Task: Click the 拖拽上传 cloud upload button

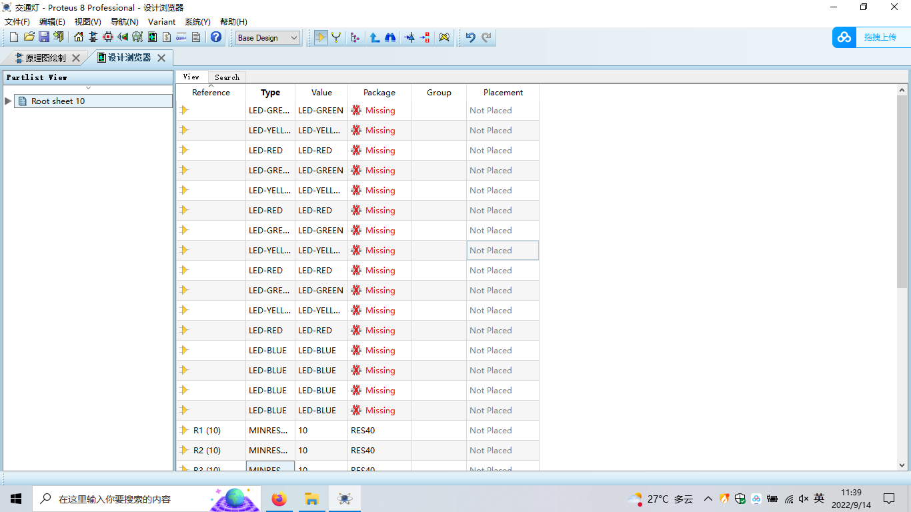Action: click(x=871, y=37)
